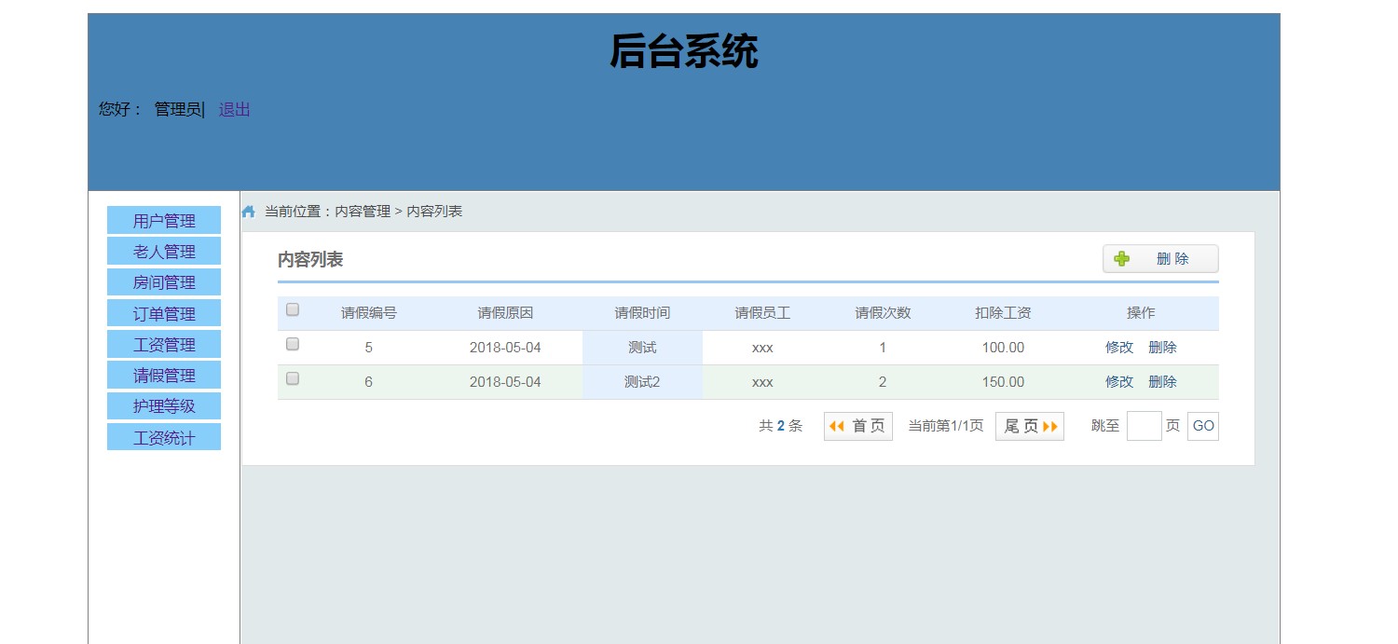The image size is (1398, 644).
Task: Click the page number input field
Action: [x=1144, y=426]
